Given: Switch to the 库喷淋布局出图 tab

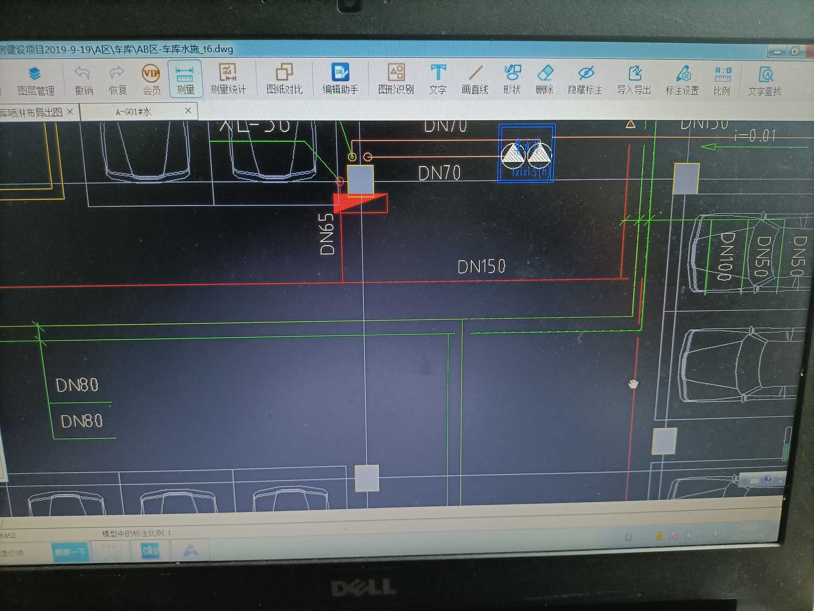Looking at the screenshot, I should tap(31, 112).
